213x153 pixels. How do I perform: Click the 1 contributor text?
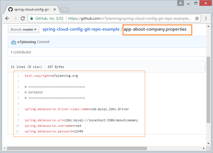(x=21, y=52)
